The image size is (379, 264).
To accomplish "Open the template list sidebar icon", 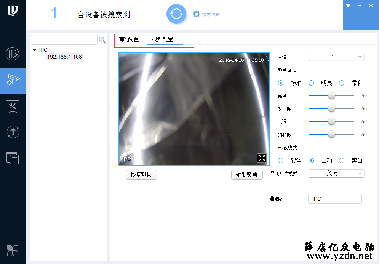I will [x=13, y=158].
